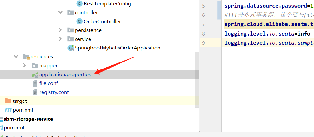Open pom.xml below sbm-storage-service
Screen dimensions: 314x137
14,127
